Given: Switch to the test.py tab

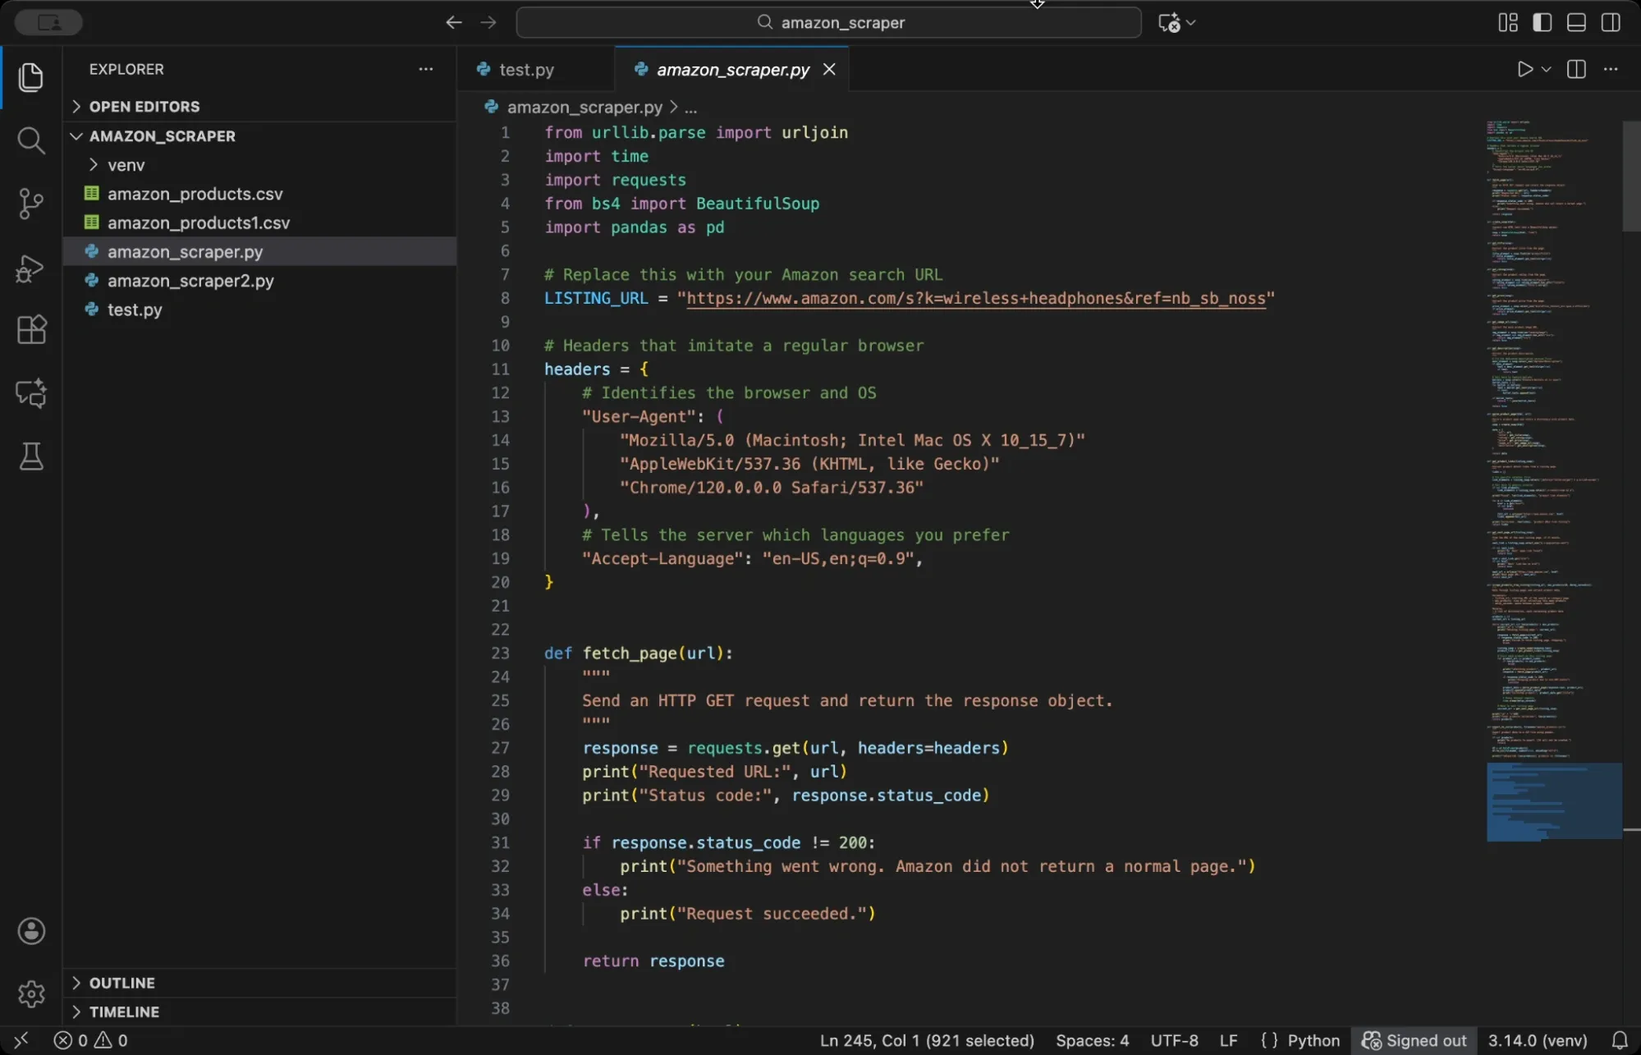Looking at the screenshot, I should [525, 70].
